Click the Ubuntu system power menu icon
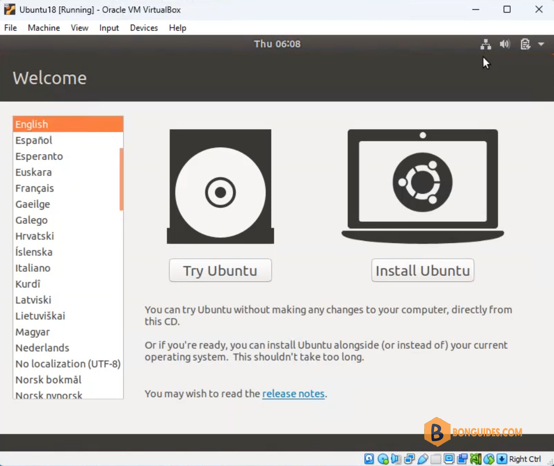 pyautogui.click(x=525, y=44)
